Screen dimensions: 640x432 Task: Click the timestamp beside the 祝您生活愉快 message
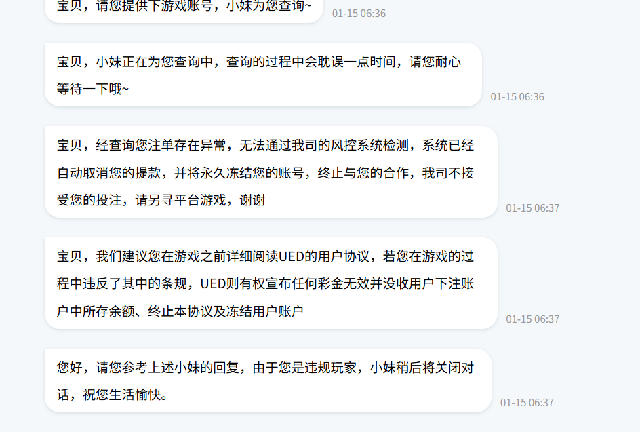(527, 403)
